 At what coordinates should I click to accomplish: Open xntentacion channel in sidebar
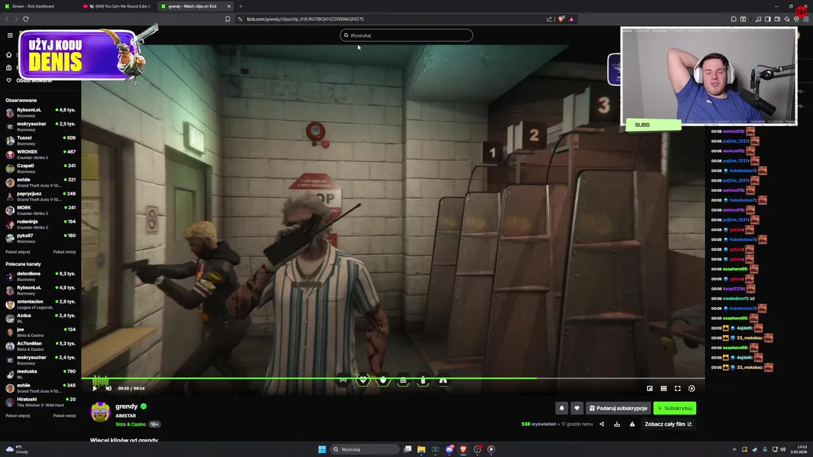(x=41, y=305)
